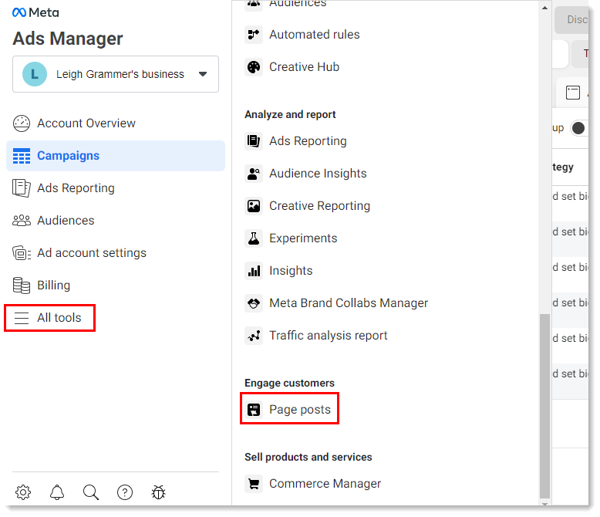Click the Experiments flask icon
This screenshot has height=517, width=600.
(x=254, y=238)
